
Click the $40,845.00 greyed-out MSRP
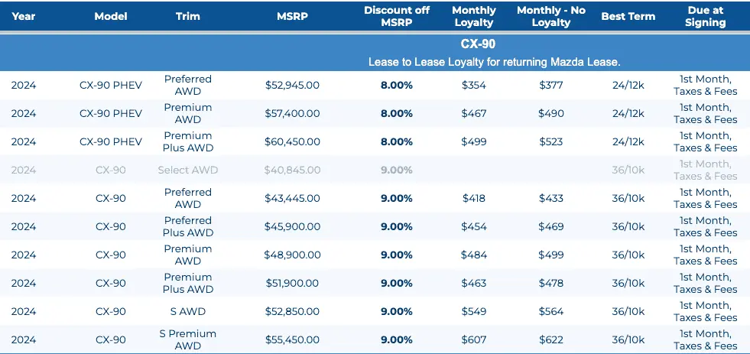pos(292,170)
